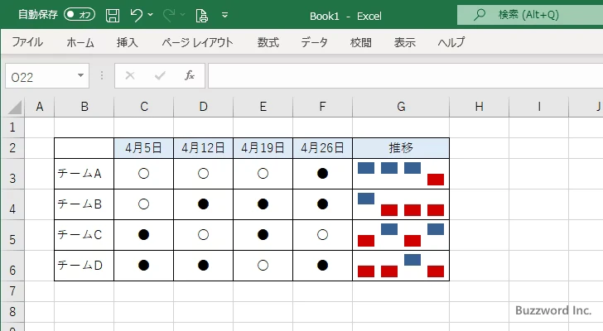Click the first blue bar in Team A sparkline
The width and height of the screenshot is (603, 331).
366,168
